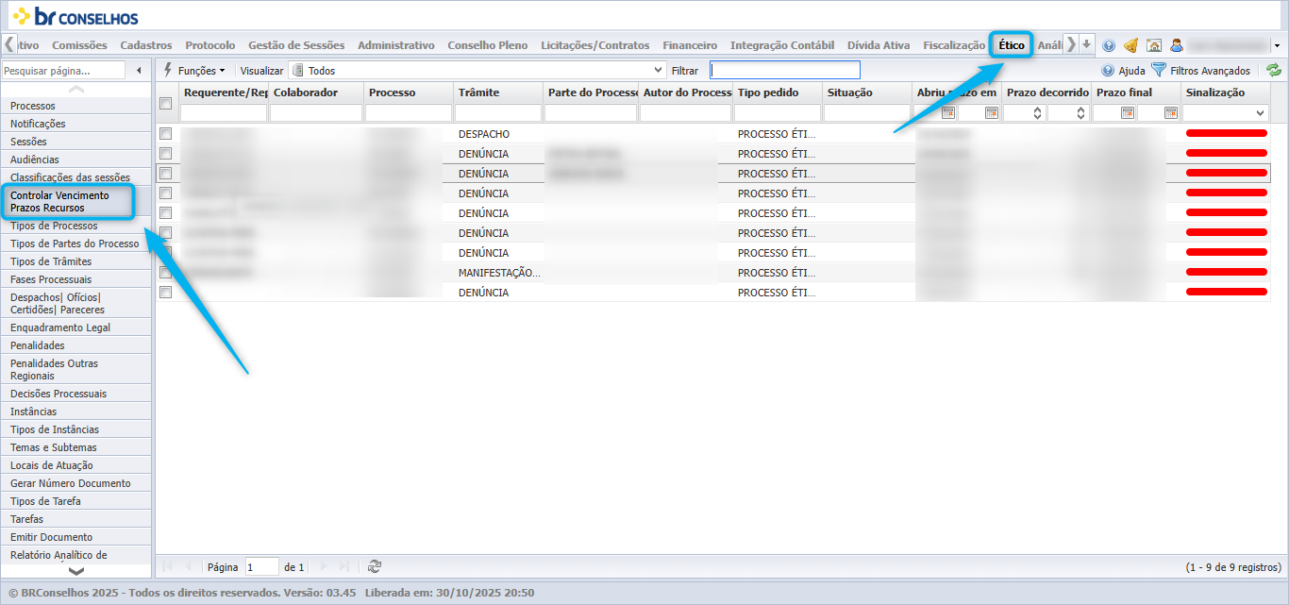Viewport: 1289px width, 605px height.
Task: Go to the home page icon
Action: [1153, 45]
